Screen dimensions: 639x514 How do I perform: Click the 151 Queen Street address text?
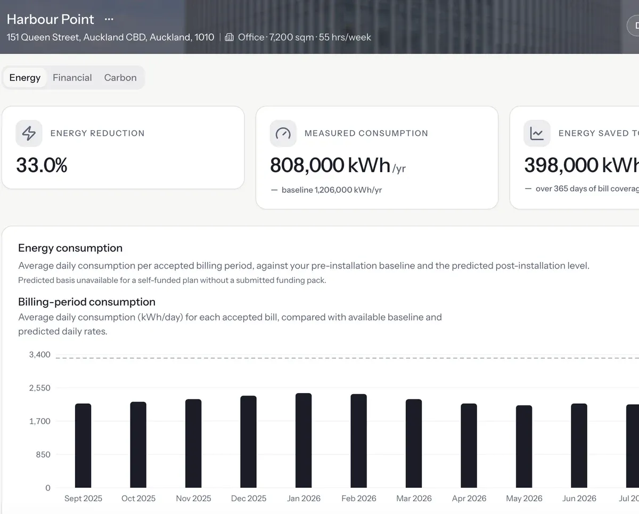coord(110,37)
